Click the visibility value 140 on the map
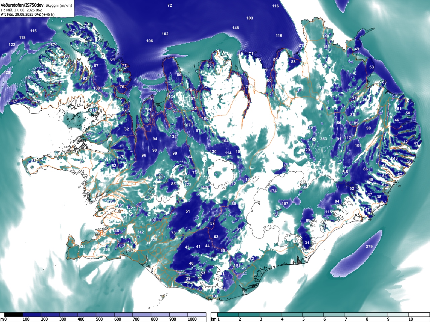Screen dimensions: 430x322 click(326, 36)
